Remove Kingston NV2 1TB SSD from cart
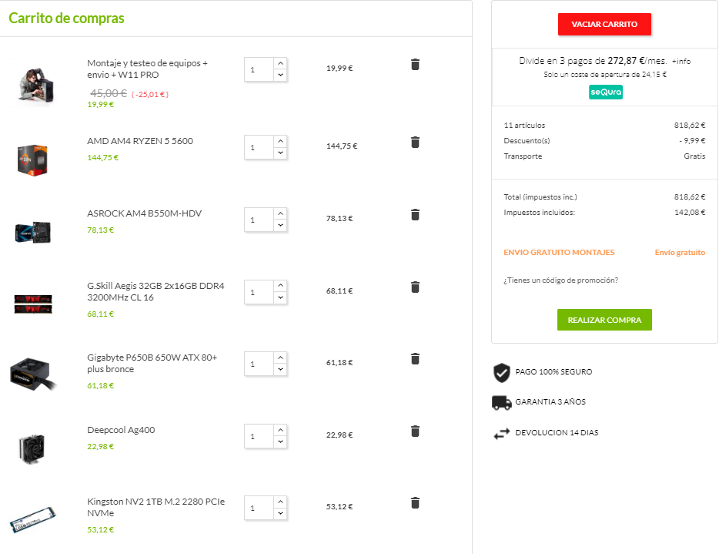This screenshot has height=554, width=719. [415, 503]
